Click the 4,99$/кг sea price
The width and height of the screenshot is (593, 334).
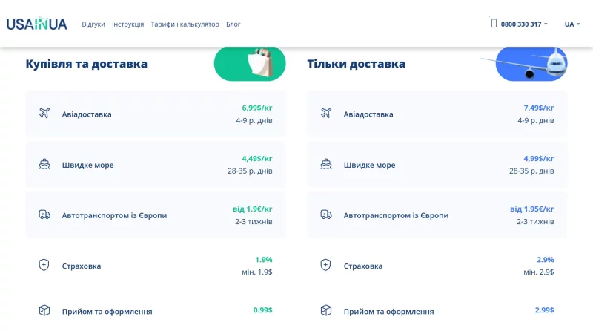(539, 159)
